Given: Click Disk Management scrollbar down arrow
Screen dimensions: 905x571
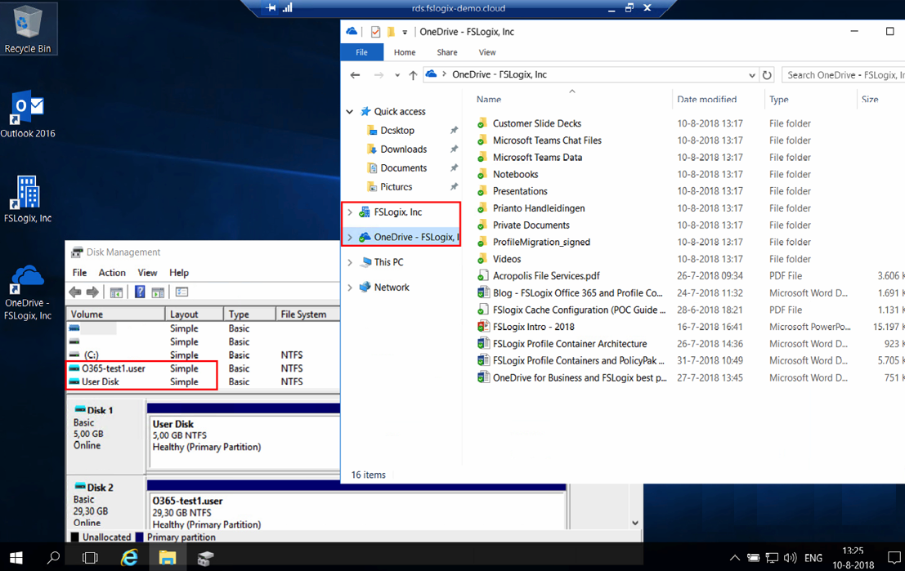Looking at the screenshot, I should pos(635,523).
